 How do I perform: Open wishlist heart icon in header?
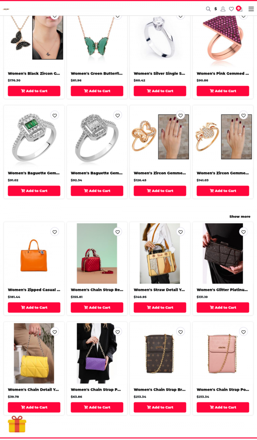point(231,9)
